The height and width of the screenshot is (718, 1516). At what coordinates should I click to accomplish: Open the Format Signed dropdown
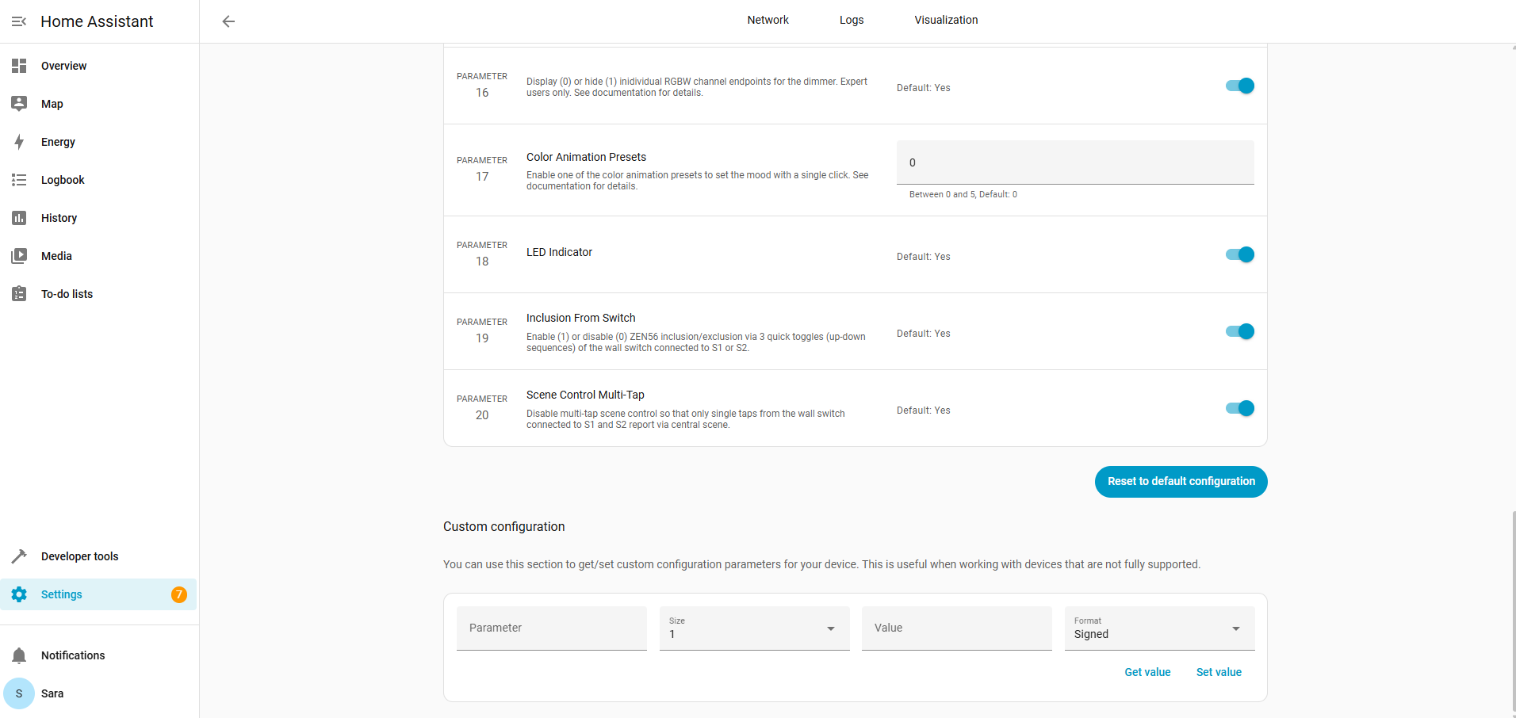pos(1158,628)
